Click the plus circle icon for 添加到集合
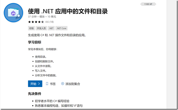178x110 pixels. (x=63, y=84)
